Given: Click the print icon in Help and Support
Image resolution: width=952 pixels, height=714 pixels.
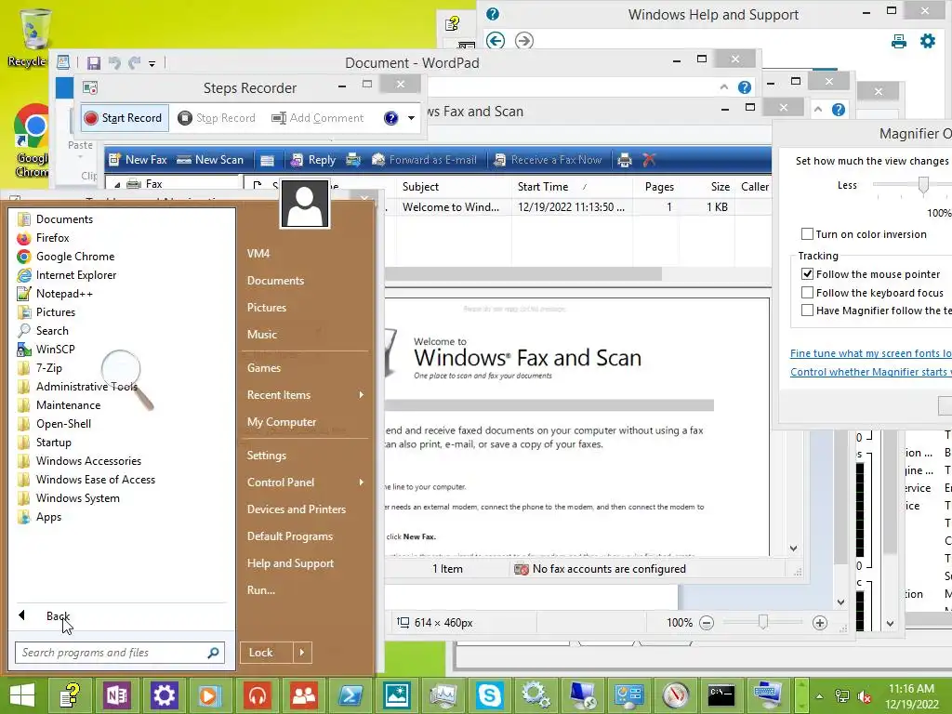Looking at the screenshot, I should (899, 41).
